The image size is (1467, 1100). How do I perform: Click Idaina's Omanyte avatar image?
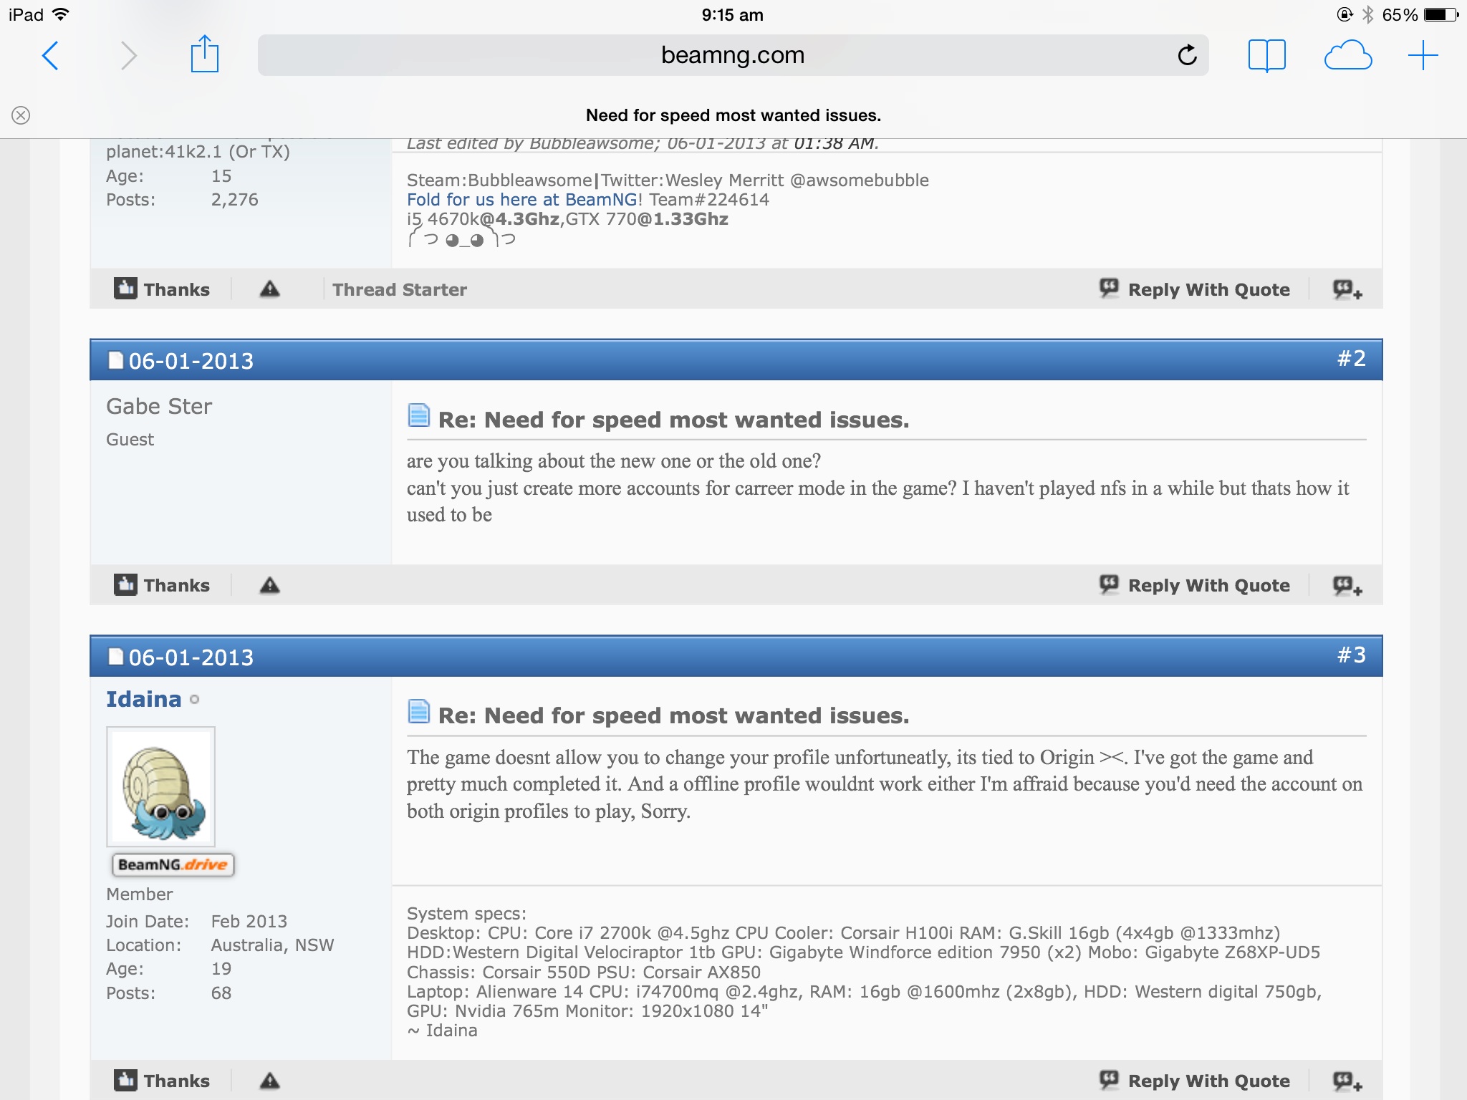coord(160,786)
